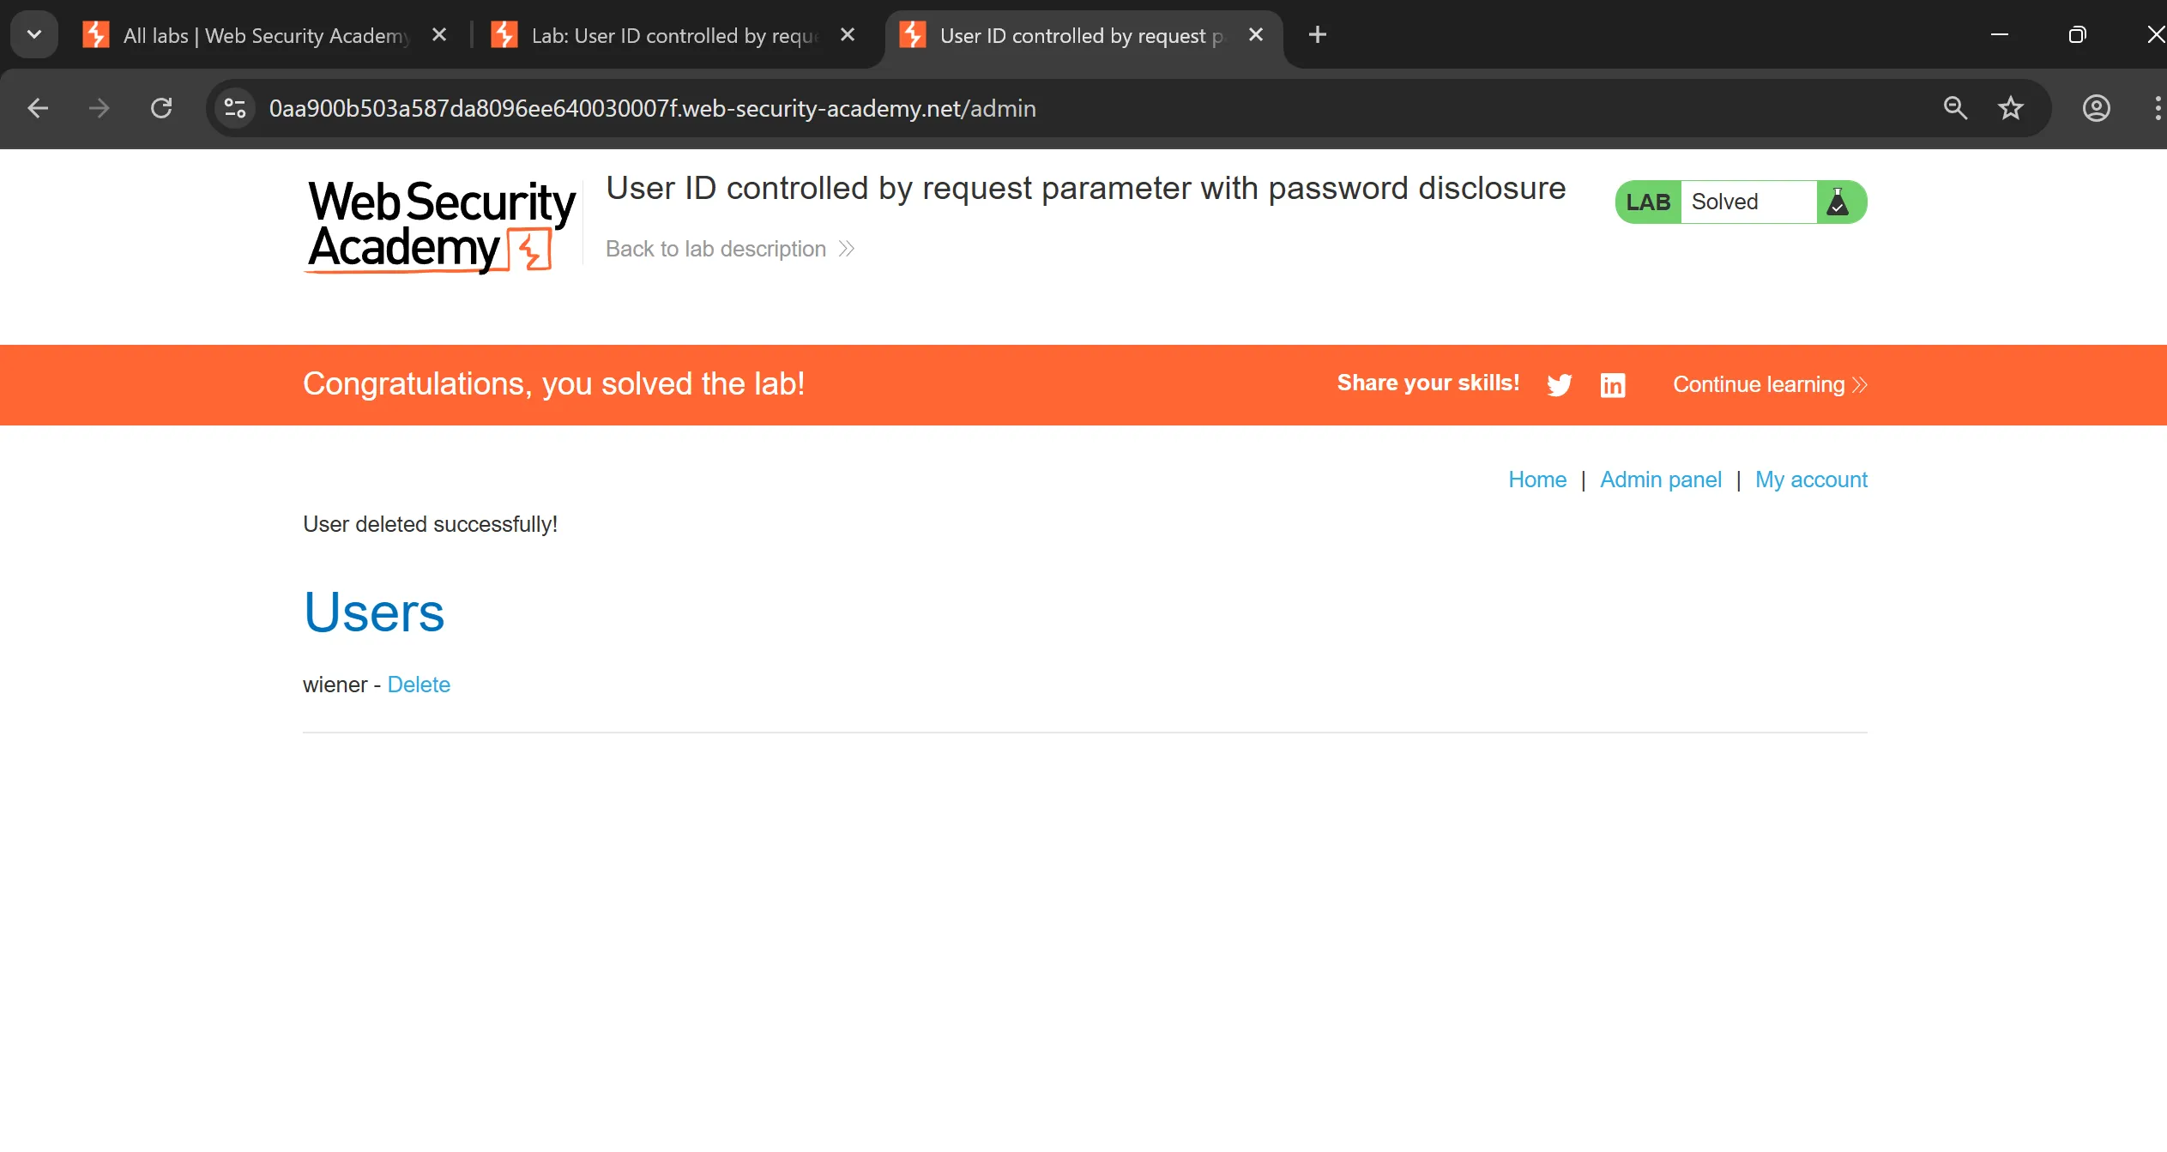This screenshot has width=2167, height=1152.
Task: Go back to the previous page
Action: [x=38, y=108]
